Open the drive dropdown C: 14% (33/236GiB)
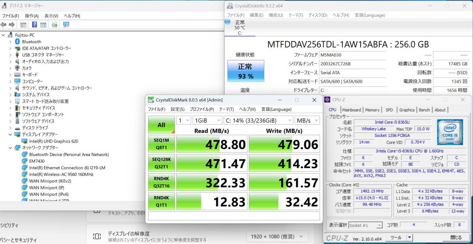473x244 pixels. (x=258, y=120)
